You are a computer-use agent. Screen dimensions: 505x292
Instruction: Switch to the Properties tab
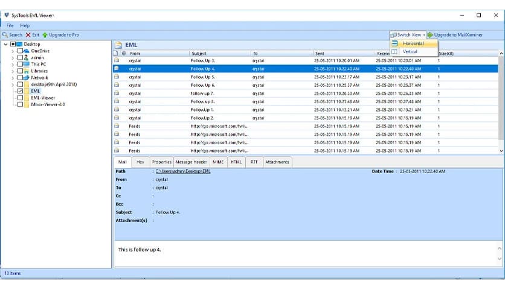(x=162, y=162)
